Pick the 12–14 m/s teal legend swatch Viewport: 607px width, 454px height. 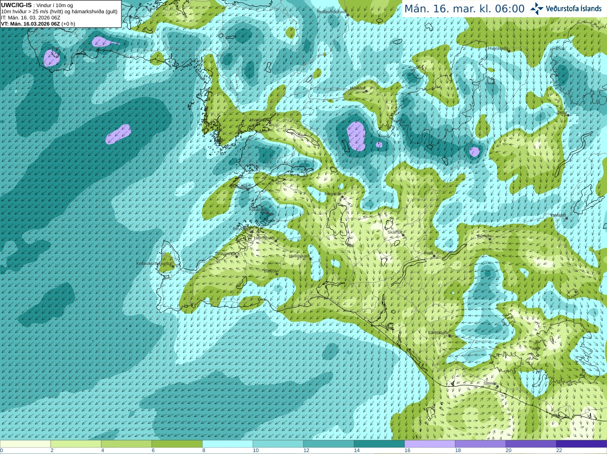coord(329,444)
